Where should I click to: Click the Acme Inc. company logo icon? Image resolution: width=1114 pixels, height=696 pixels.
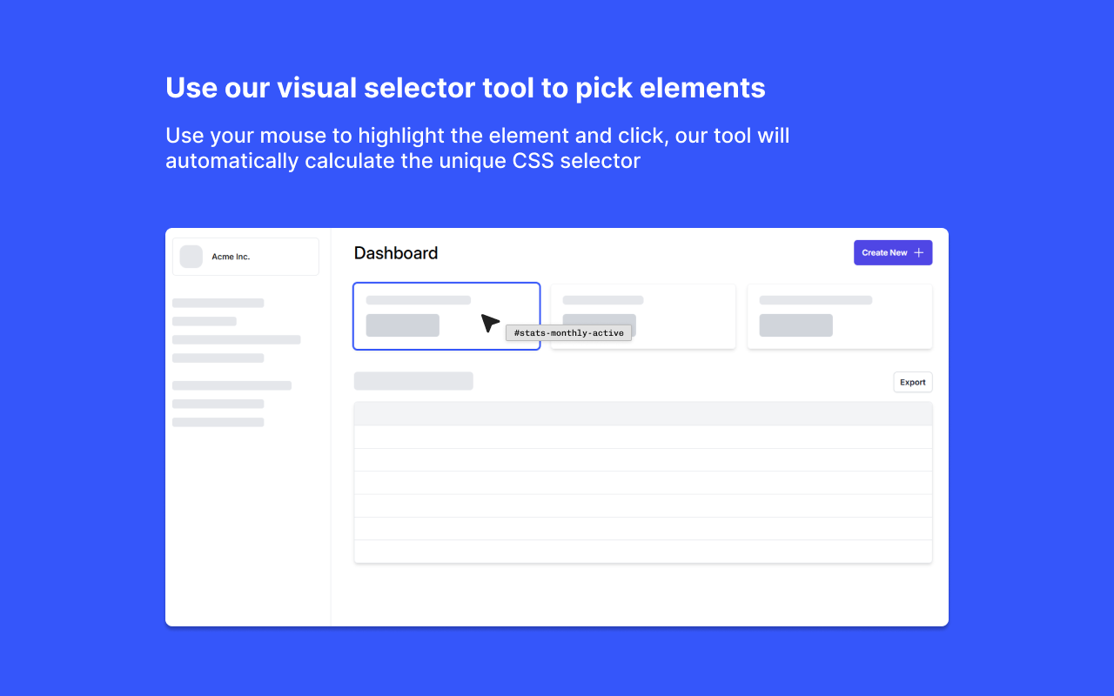(191, 256)
